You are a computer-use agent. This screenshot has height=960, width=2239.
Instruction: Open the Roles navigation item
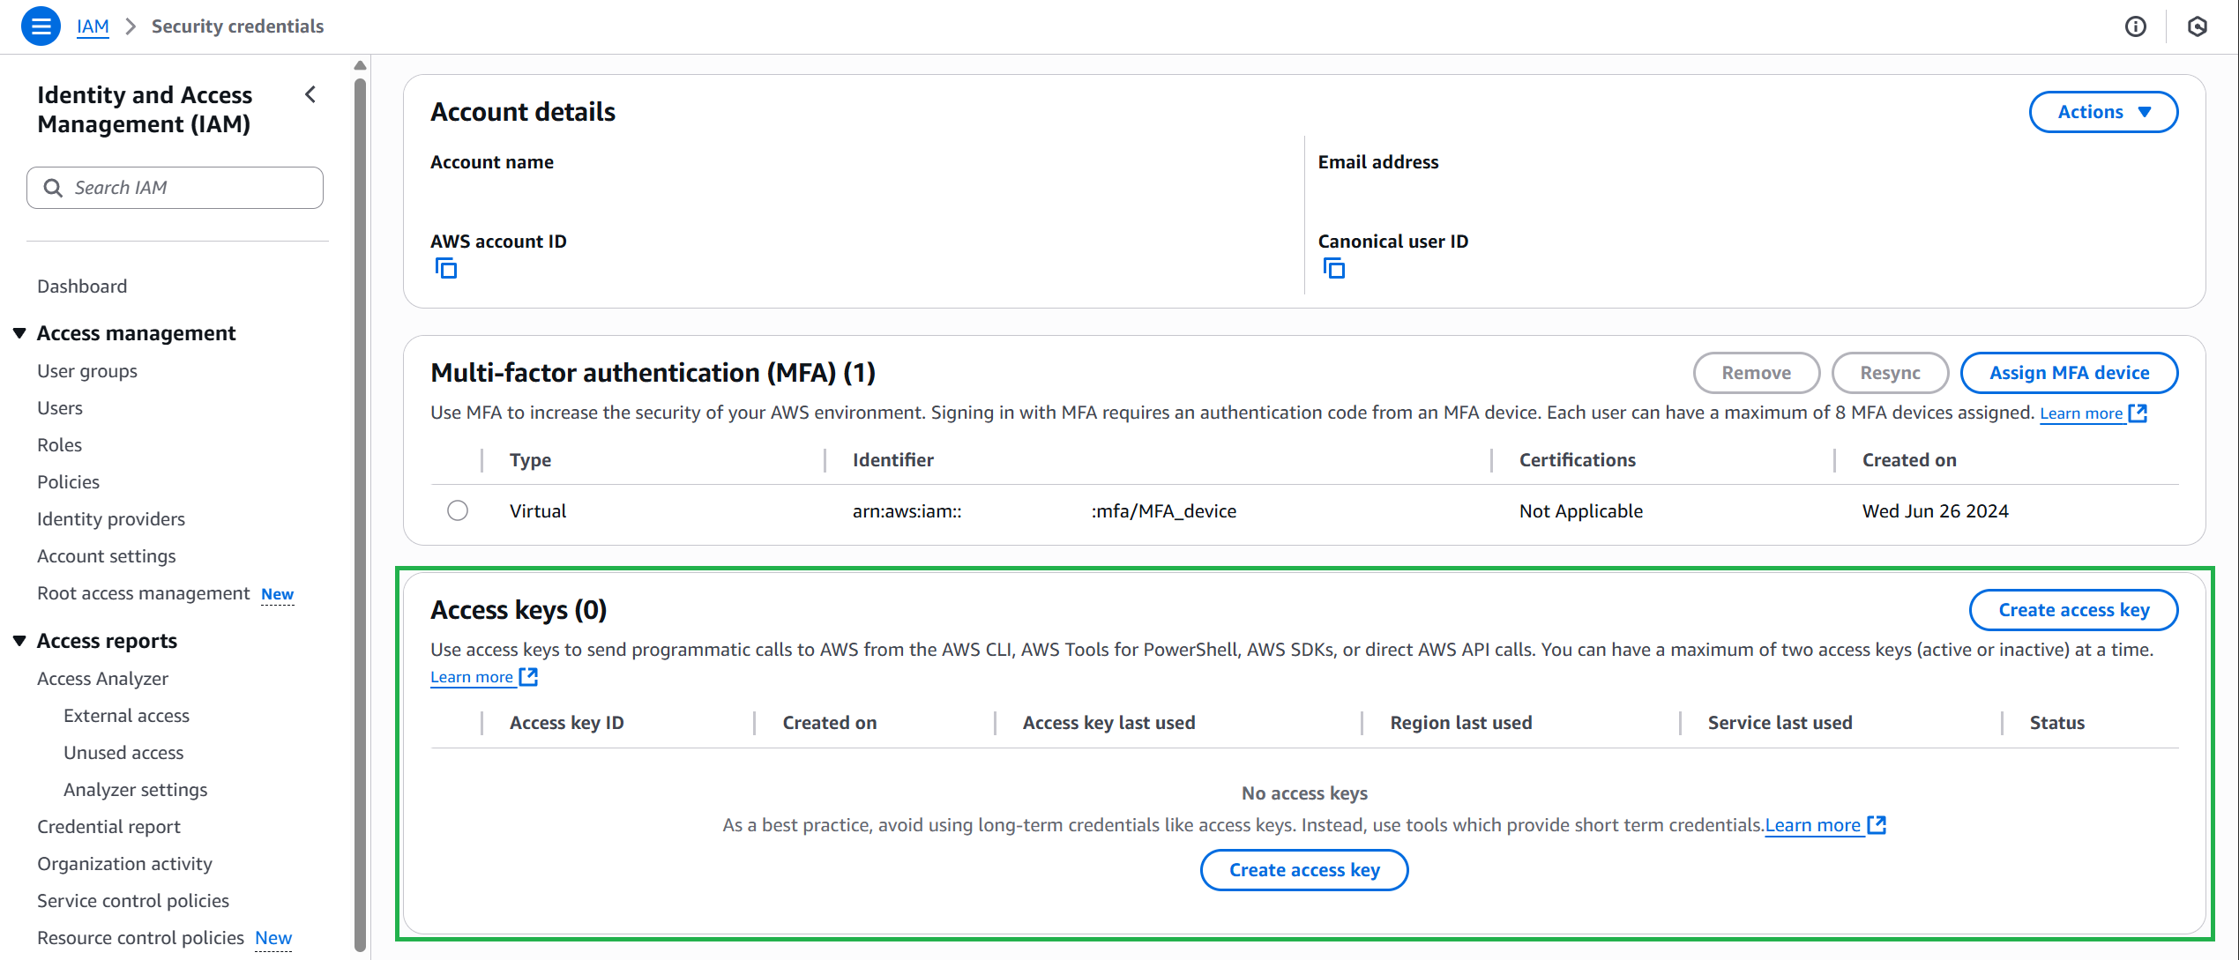59,445
